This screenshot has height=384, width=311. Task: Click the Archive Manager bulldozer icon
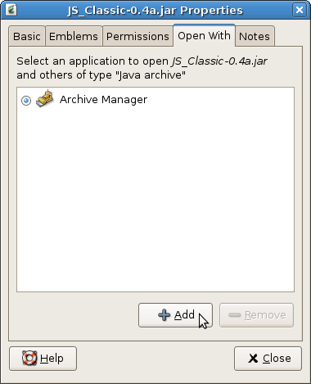coord(45,98)
